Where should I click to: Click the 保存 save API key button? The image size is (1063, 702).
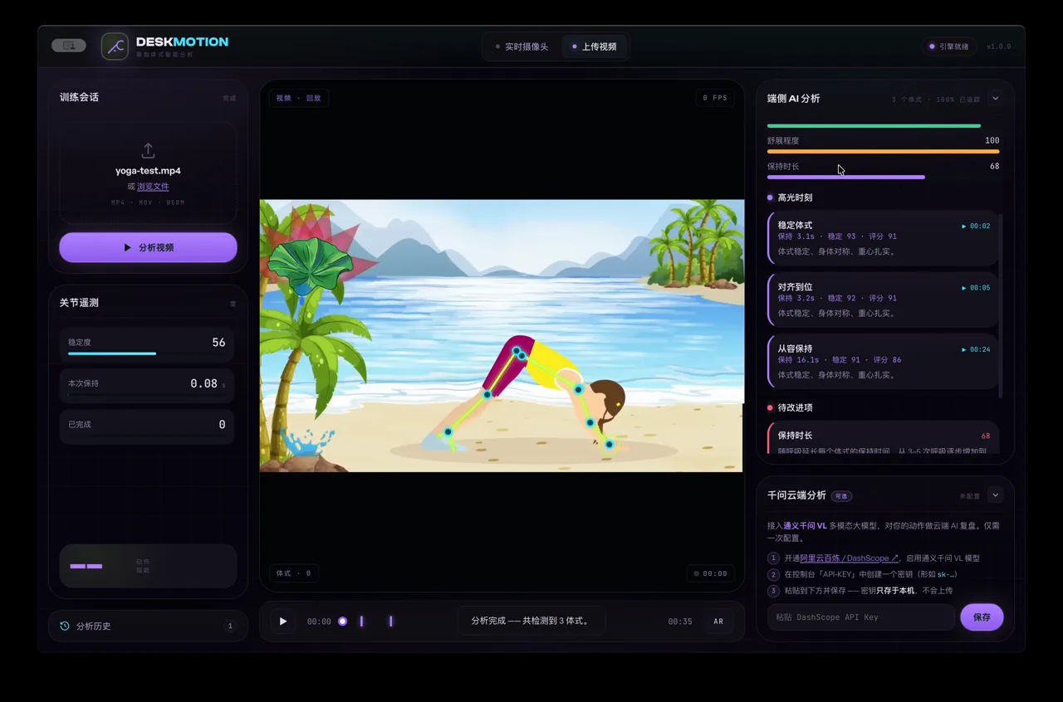pyautogui.click(x=982, y=617)
